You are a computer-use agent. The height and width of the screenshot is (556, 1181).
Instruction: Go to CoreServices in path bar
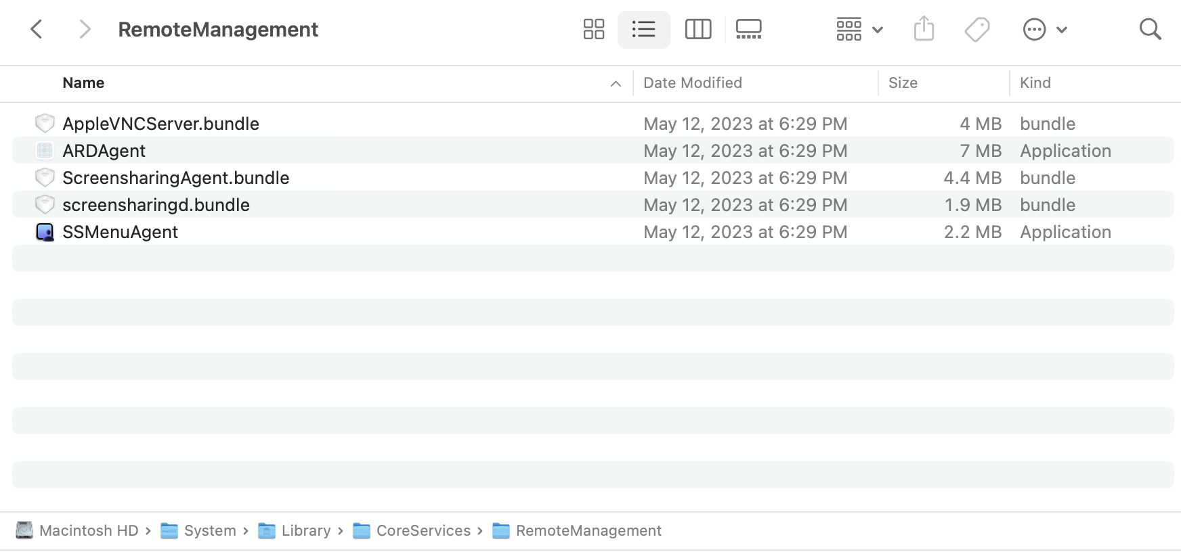coord(423,531)
